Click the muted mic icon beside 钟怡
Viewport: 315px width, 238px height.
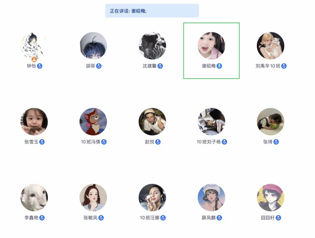point(40,66)
